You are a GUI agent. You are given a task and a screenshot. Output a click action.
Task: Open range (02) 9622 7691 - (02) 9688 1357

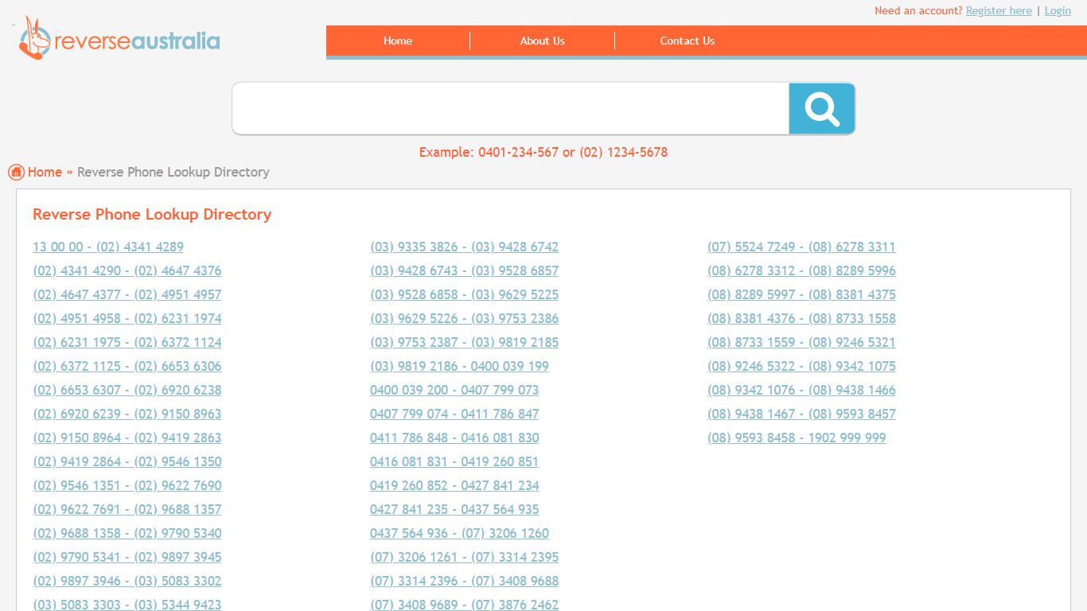click(127, 509)
